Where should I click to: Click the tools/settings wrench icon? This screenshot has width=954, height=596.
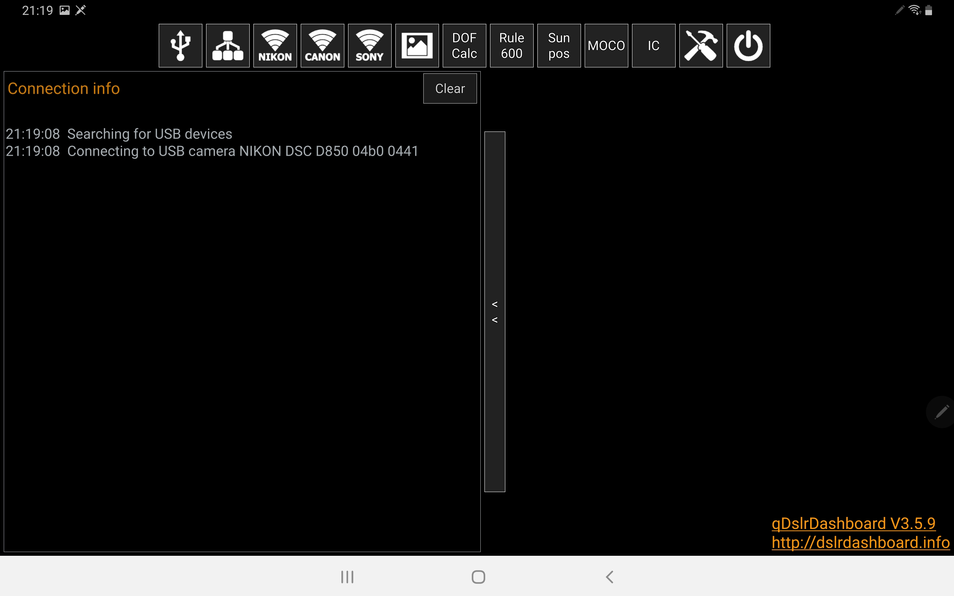pyautogui.click(x=701, y=45)
